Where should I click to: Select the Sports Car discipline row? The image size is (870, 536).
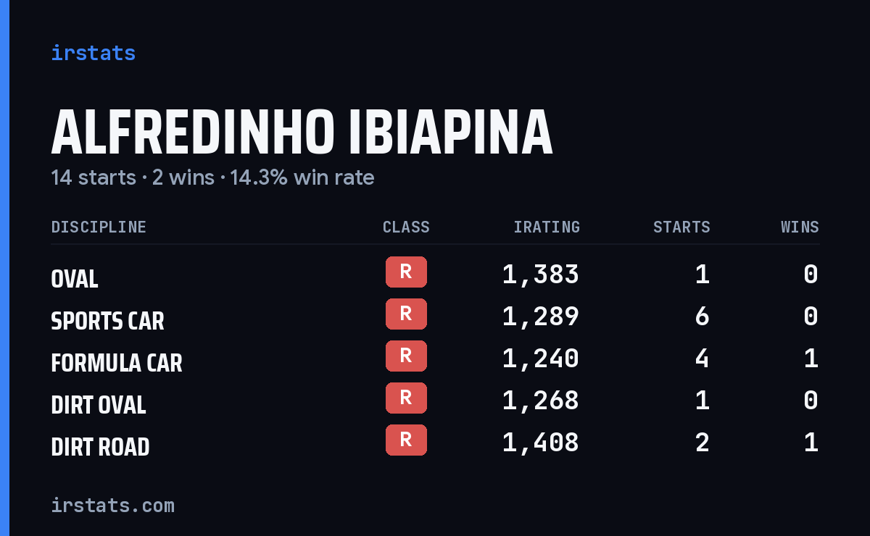tap(435, 317)
